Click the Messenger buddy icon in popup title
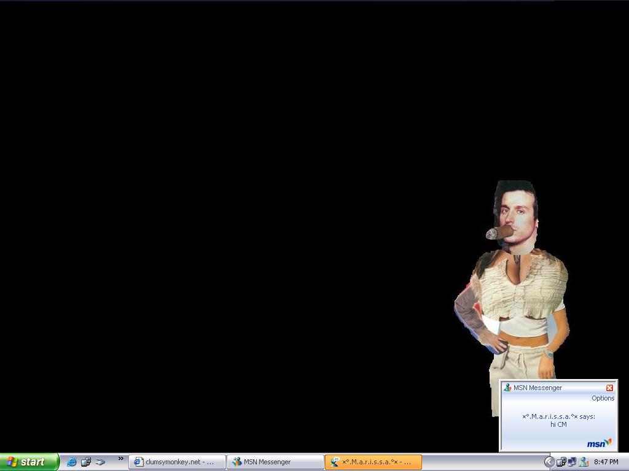629x471 pixels. tap(507, 388)
